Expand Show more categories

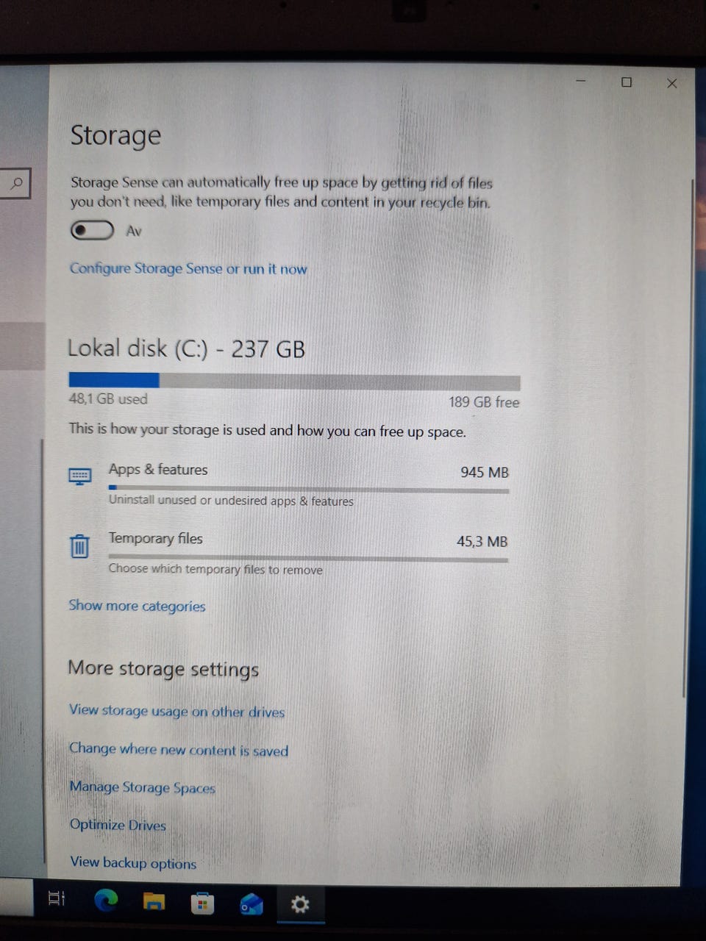pos(137,606)
